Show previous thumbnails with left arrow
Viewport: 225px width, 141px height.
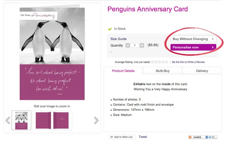coord(8,120)
